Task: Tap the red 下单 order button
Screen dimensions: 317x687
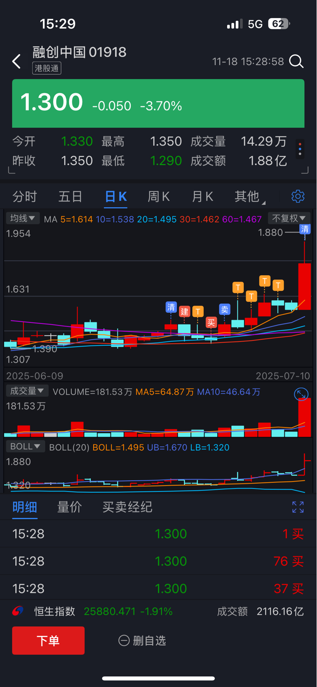Action: (48, 640)
